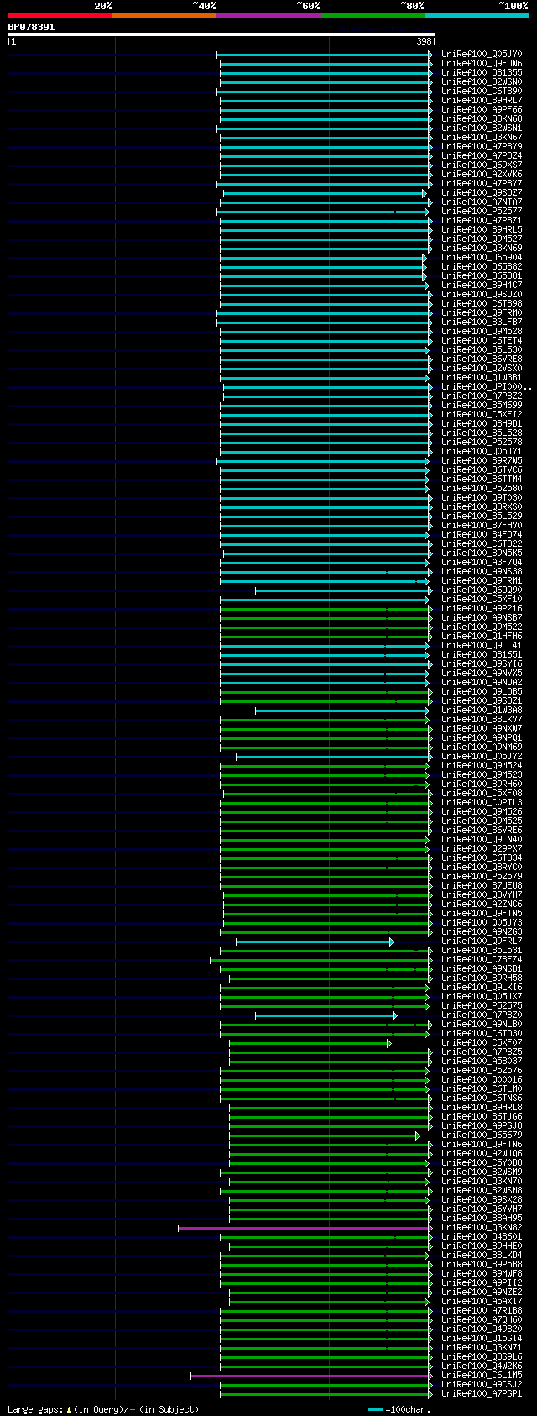This screenshot has height=1416, width=537.
Task: Select the UniRef100_Q1W3A8 label
Action: [482, 711]
